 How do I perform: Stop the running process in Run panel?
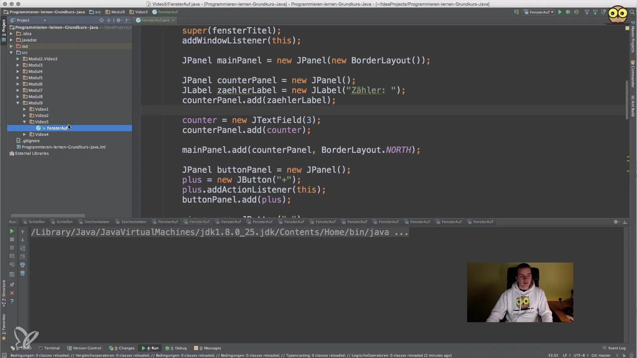point(12,239)
